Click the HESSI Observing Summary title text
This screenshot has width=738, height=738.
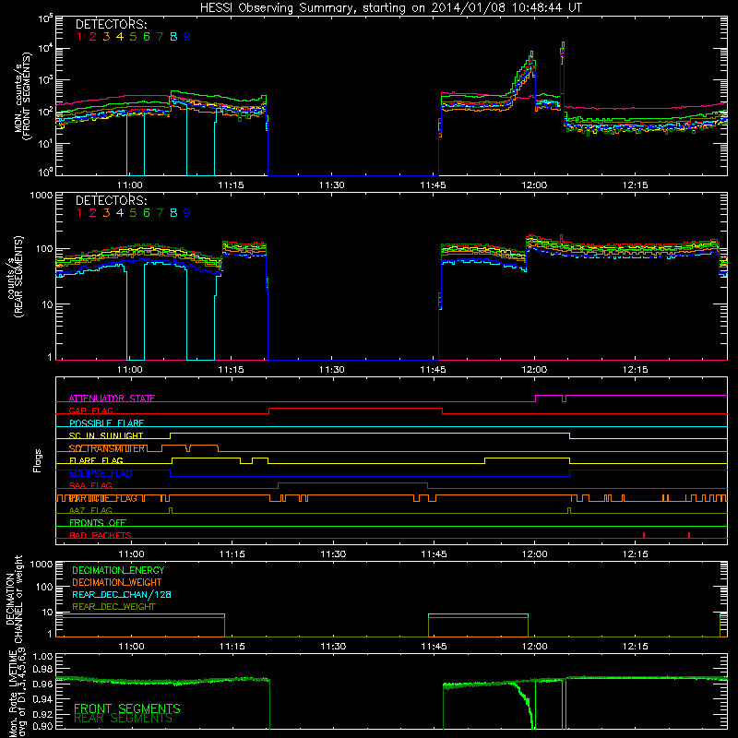coord(390,8)
